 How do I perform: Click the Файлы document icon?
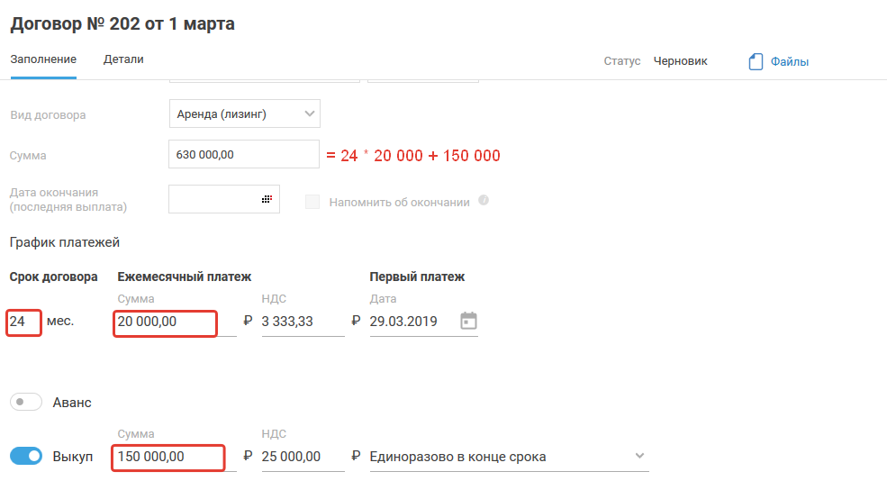[x=756, y=62]
